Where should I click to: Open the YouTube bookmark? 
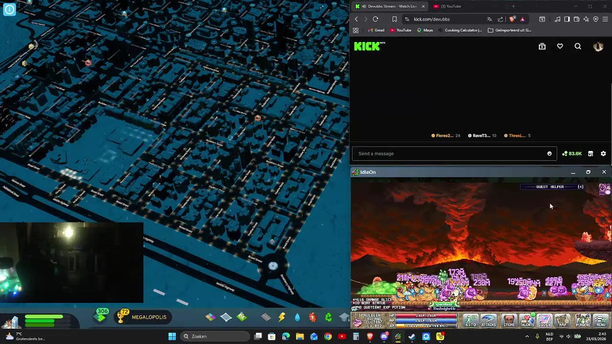[400, 30]
